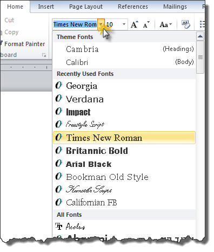Open the Page Layout tab
Image resolution: width=214 pixels, height=252 pixels.
pyautogui.click(x=86, y=7)
